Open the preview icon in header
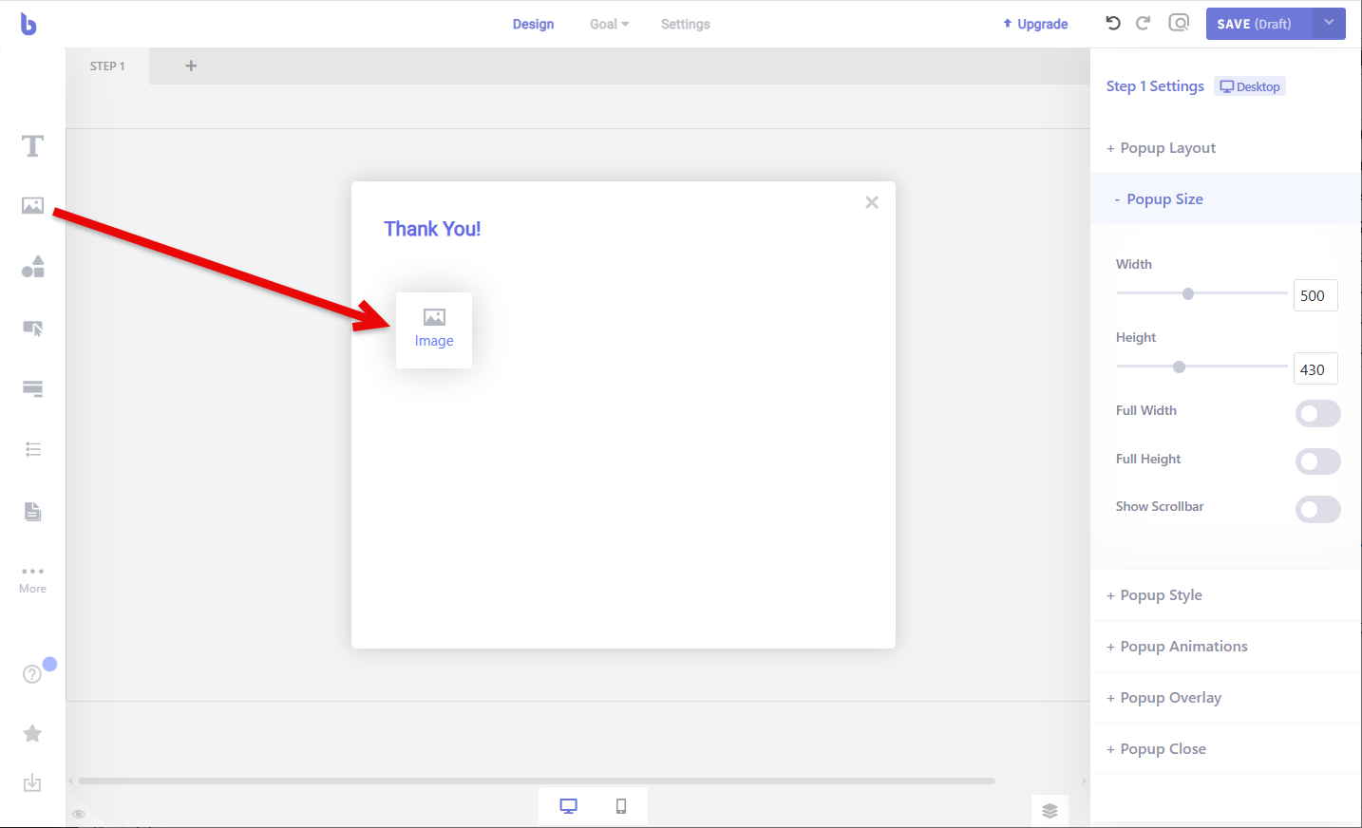 pos(1179,23)
